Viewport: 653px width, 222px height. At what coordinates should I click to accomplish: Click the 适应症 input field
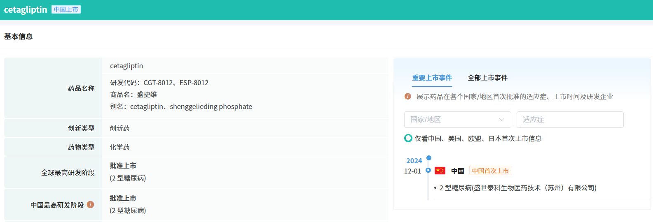coord(570,120)
